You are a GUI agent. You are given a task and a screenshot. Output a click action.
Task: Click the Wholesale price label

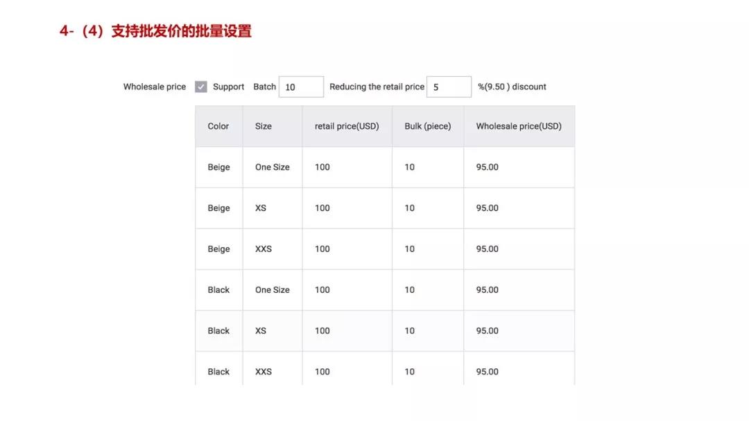click(x=154, y=86)
